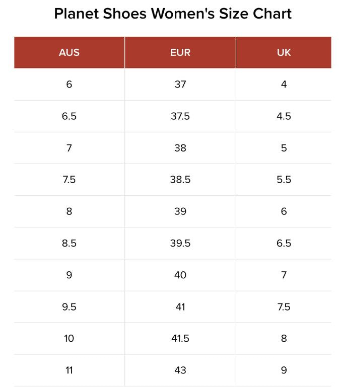Click the Planet Shoes Women's Size Chart title
The image size is (342, 387).
[173, 14]
